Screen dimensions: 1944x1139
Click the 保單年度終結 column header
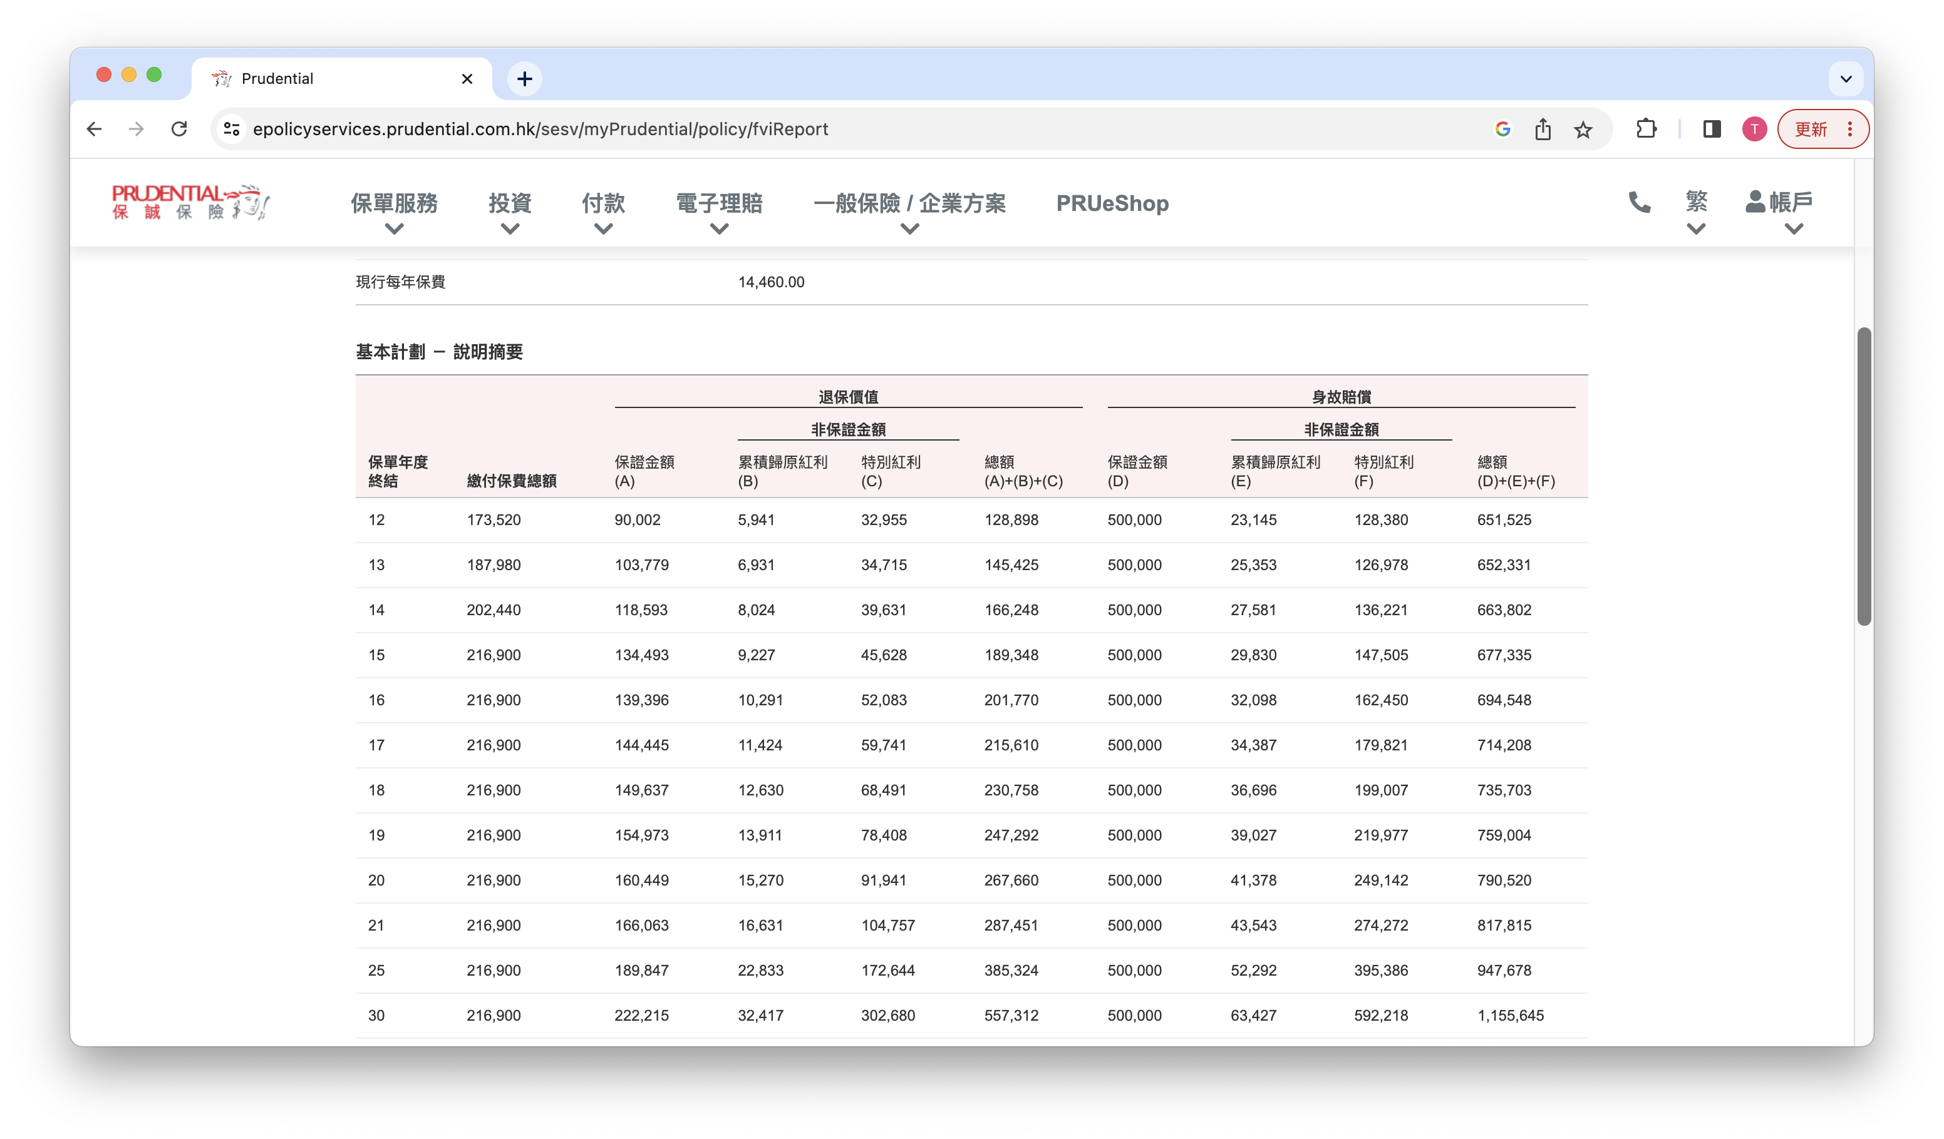397,472
